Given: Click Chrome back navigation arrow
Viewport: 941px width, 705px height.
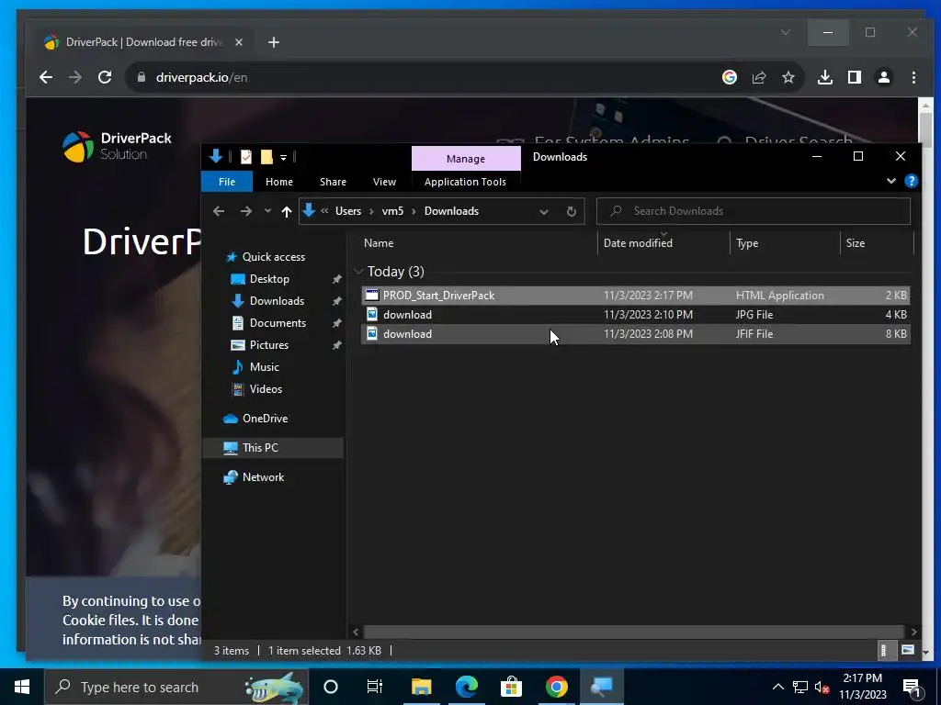Looking at the screenshot, I should 46,77.
